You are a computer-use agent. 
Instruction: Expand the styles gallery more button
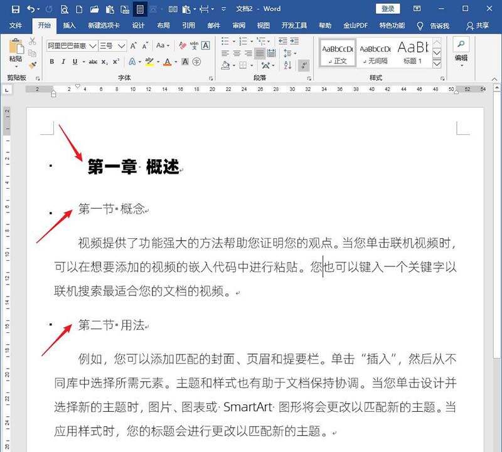coord(437,64)
